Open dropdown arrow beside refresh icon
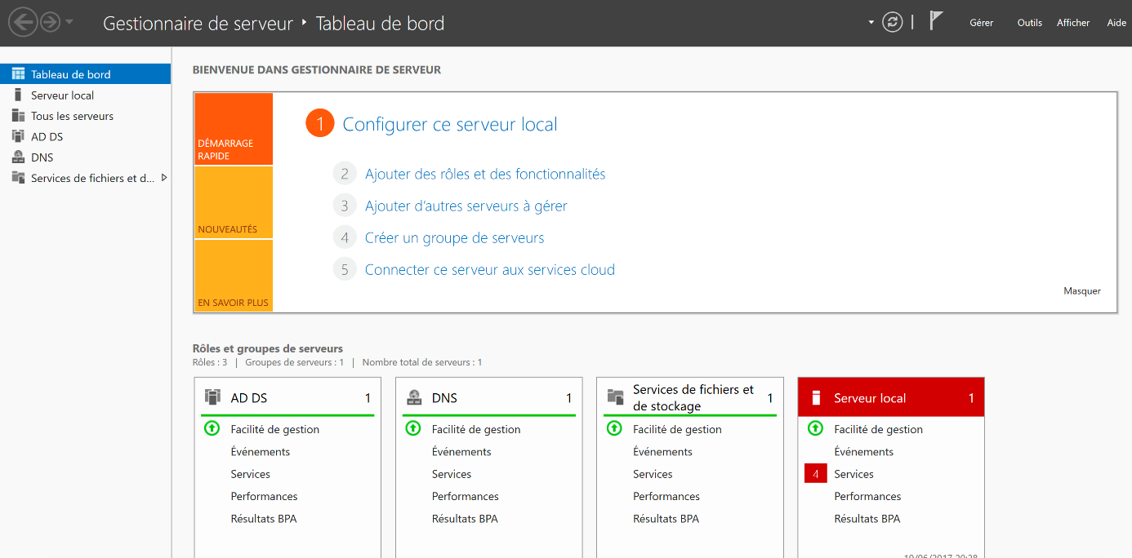Screen dimensions: 1132x558 (871, 22)
